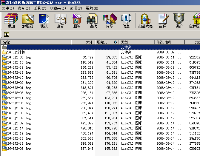Screen dimensions: 200x156
Task: Click the Delete (删除) bin icon
Action: click(x=77, y=19)
